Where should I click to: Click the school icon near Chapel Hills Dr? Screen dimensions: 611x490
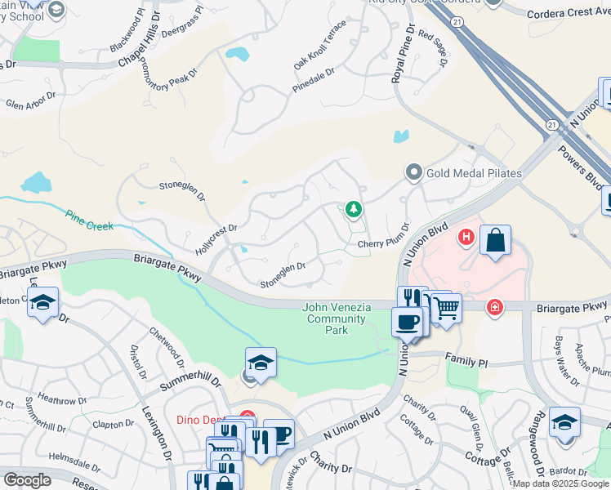57,9
